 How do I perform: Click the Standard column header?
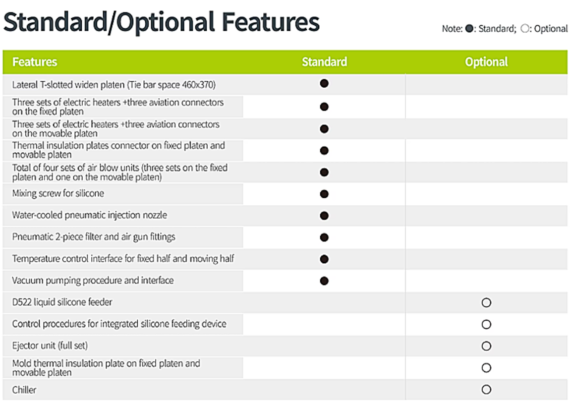coord(324,62)
